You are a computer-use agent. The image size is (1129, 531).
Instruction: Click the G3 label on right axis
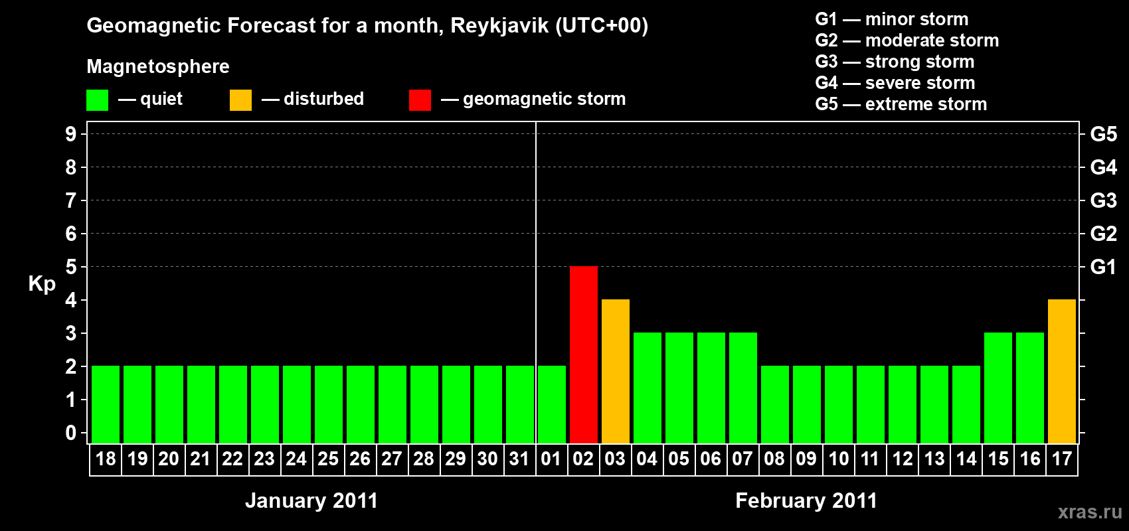(x=1103, y=200)
